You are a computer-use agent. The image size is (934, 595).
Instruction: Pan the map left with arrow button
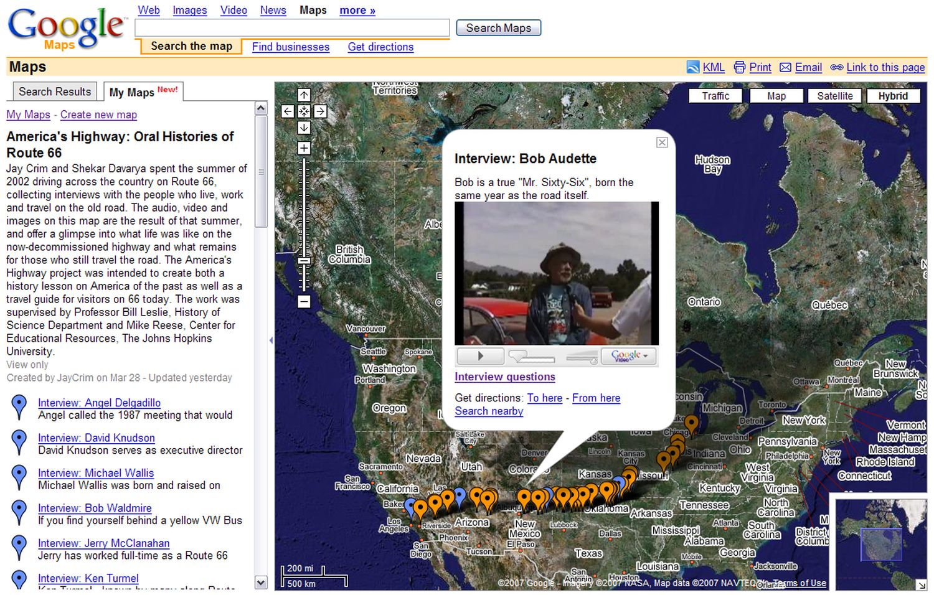coord(288,111)
